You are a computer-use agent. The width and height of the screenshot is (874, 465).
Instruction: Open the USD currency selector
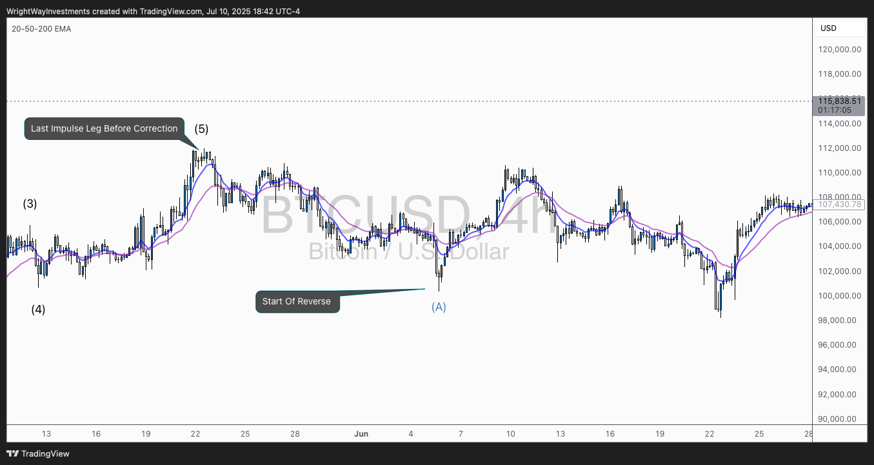click(x=840, y=28)
